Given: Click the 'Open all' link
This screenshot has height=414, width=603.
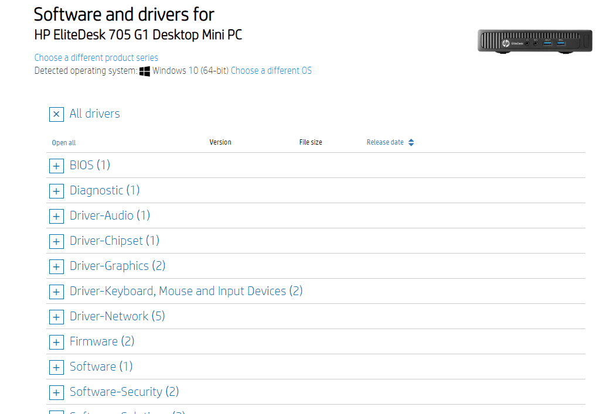Looking at the screenshot, I should pyautogui.click(x=64, y=143).
